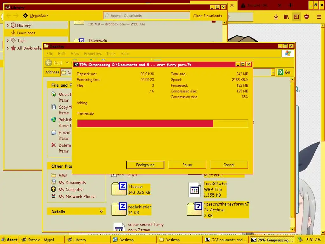Open Firefox downloads arrow icon

tap(276, 17)
